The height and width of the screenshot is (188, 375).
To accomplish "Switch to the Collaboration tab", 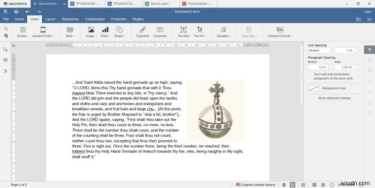I will [x=95, y=19].
